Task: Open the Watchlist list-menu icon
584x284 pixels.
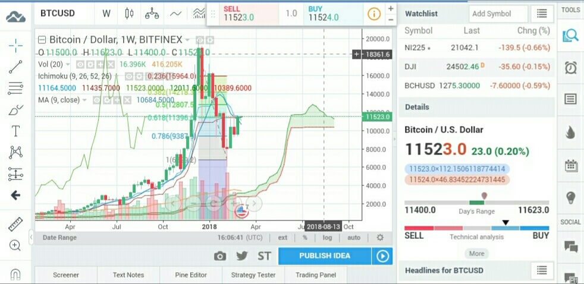Action: (x=542, y=14)
